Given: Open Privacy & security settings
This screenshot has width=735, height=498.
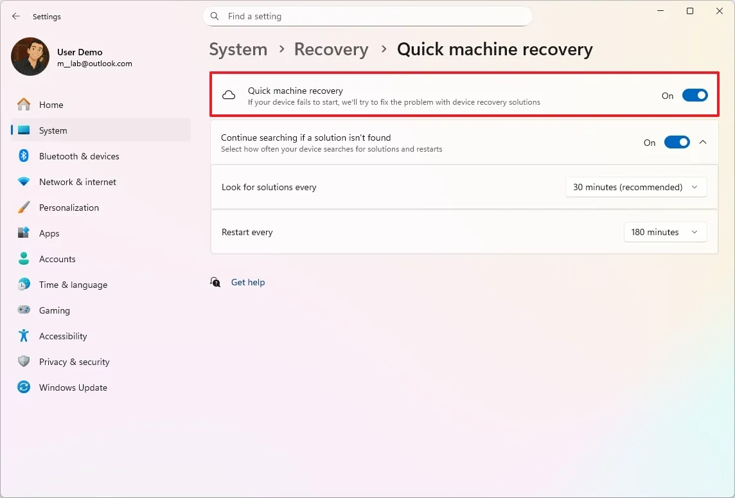Looking at the screenshot, I should [75, 362].
